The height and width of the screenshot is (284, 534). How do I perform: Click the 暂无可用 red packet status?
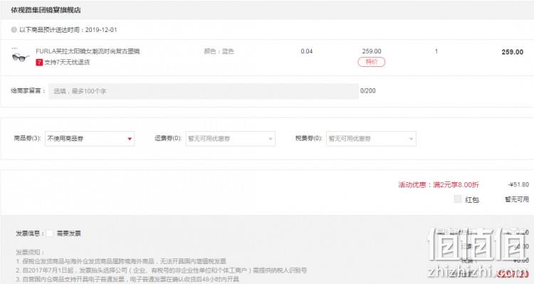pyautogui.click(x=517, y=199)
